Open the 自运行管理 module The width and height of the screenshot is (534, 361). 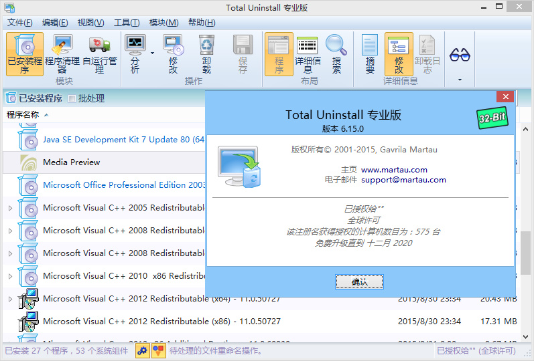point(99,54)
